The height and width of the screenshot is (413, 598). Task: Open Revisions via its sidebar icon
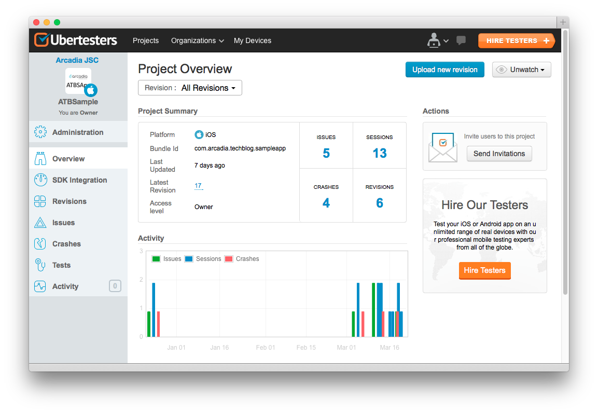tap(40, 201)
